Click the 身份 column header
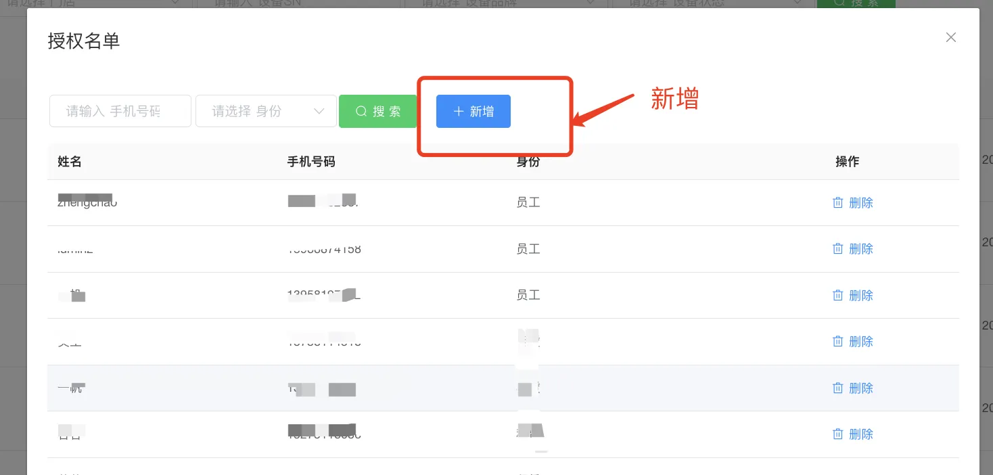 coord(528,162)
